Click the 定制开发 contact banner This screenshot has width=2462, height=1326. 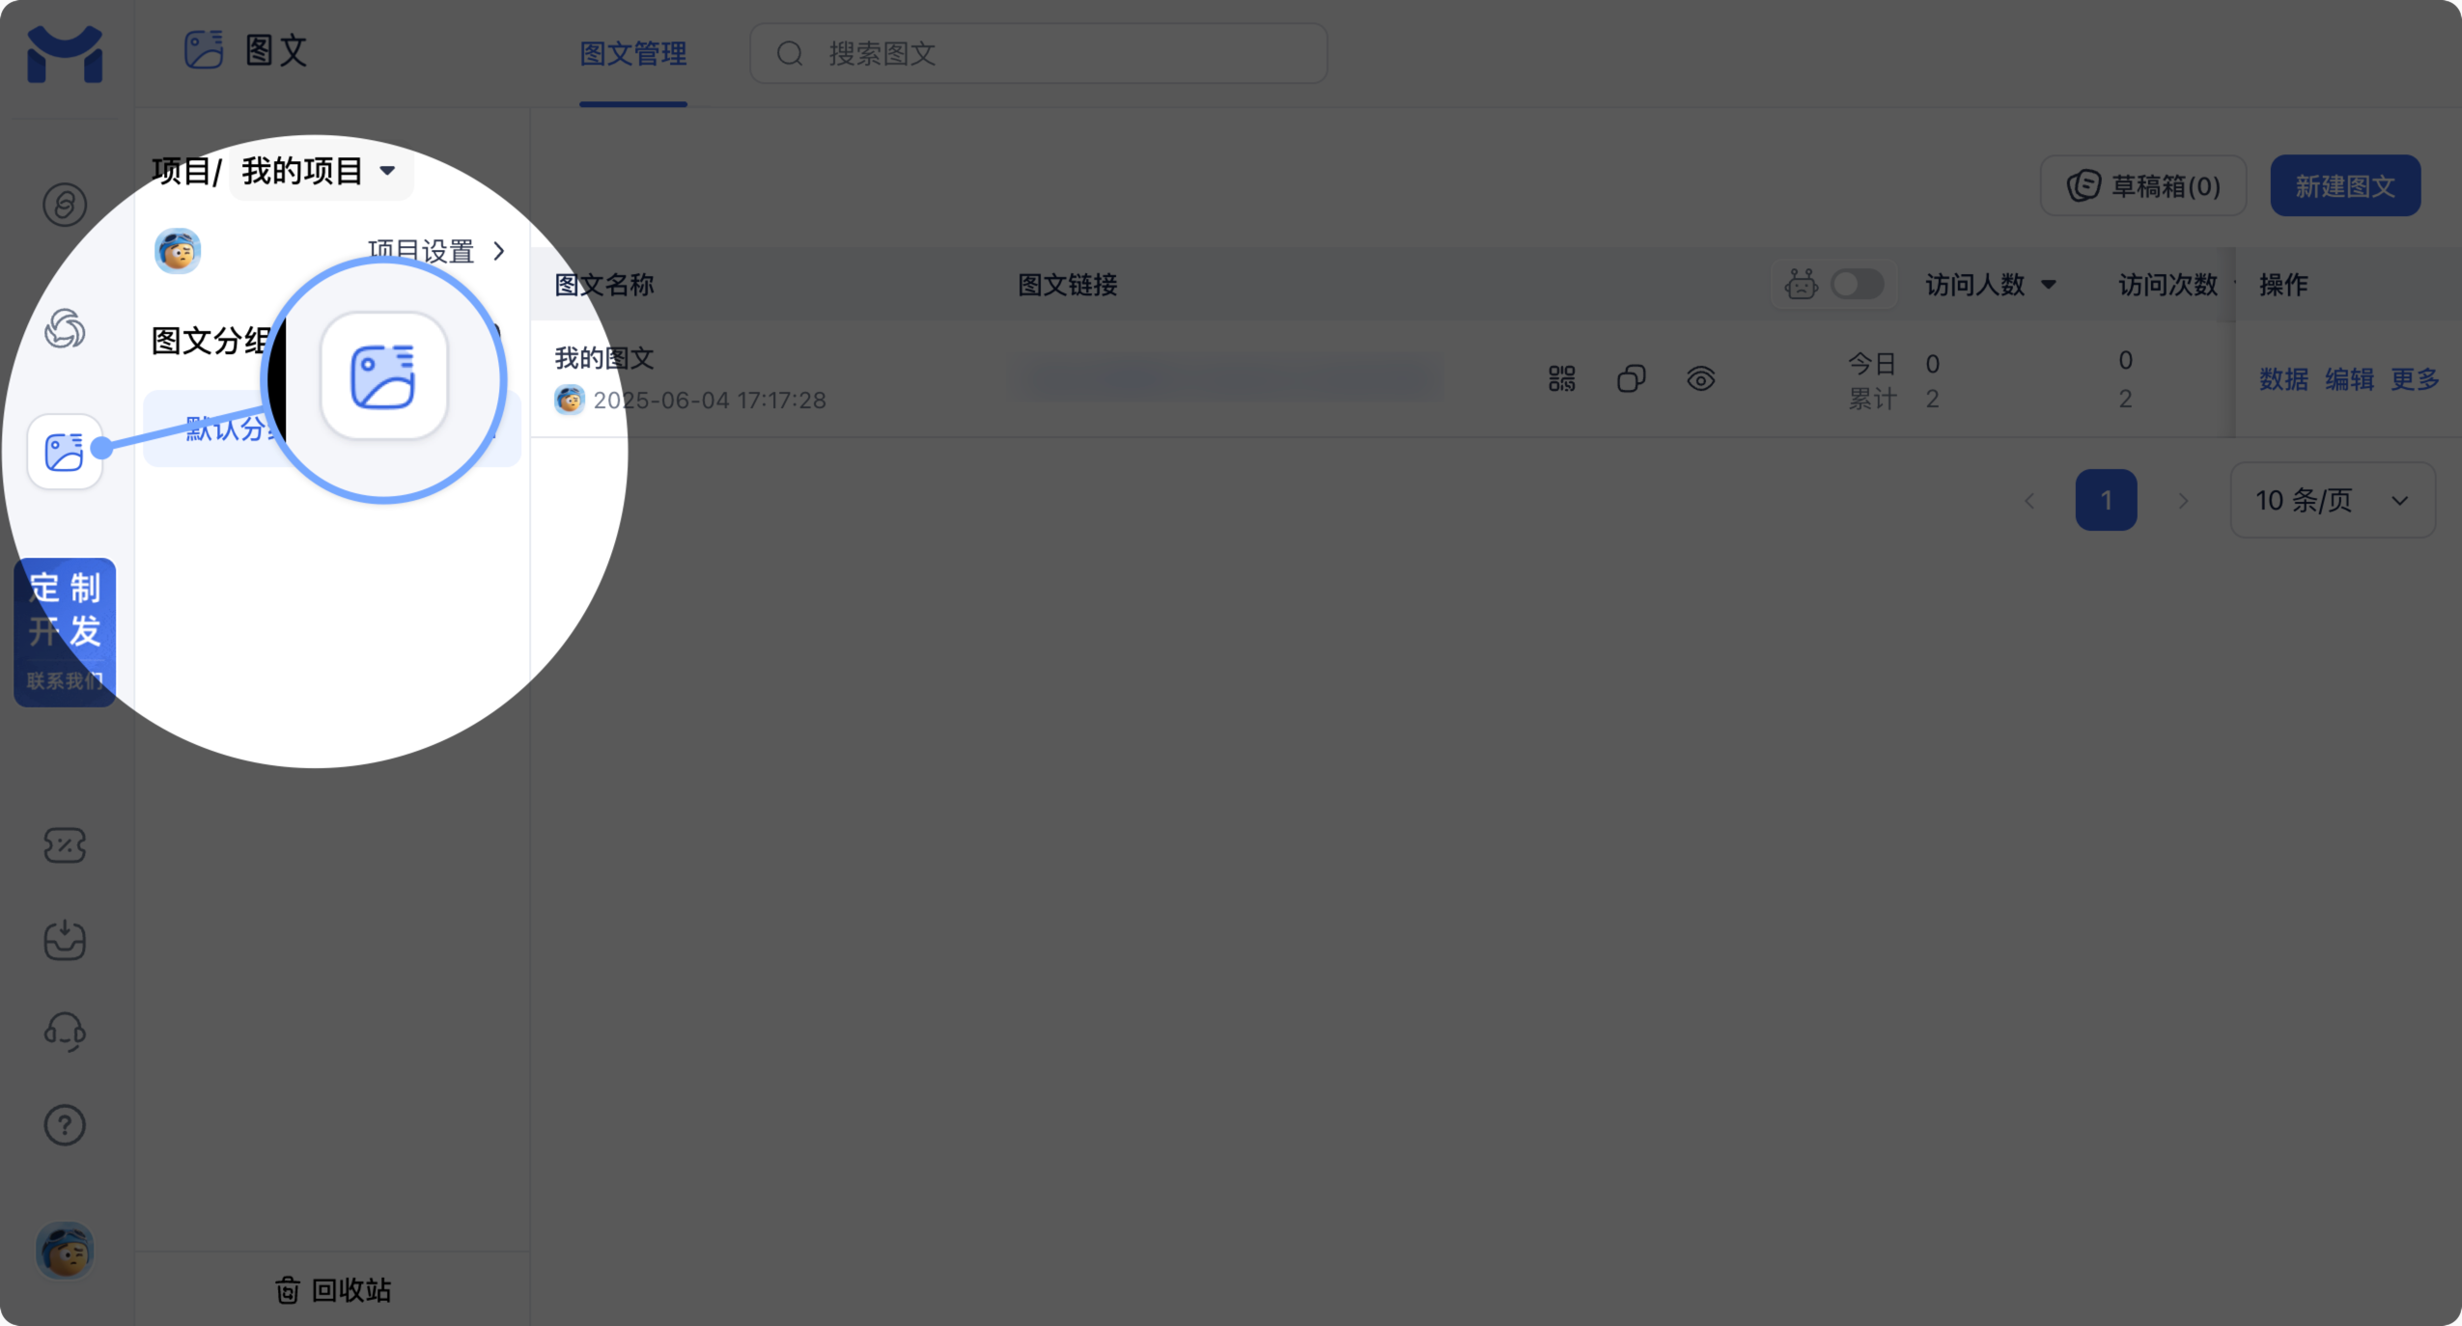[x=65, y=632]
